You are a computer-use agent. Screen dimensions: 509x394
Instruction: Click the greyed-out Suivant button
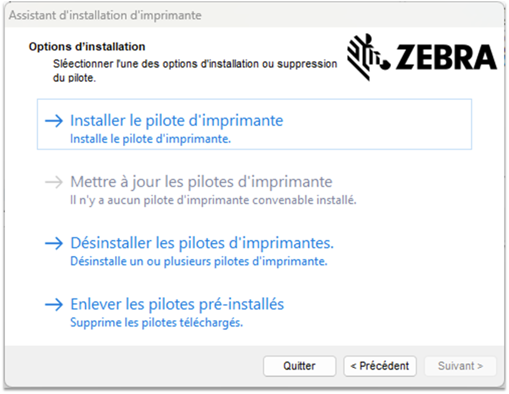pyautogui.click(x=460, y=366)
